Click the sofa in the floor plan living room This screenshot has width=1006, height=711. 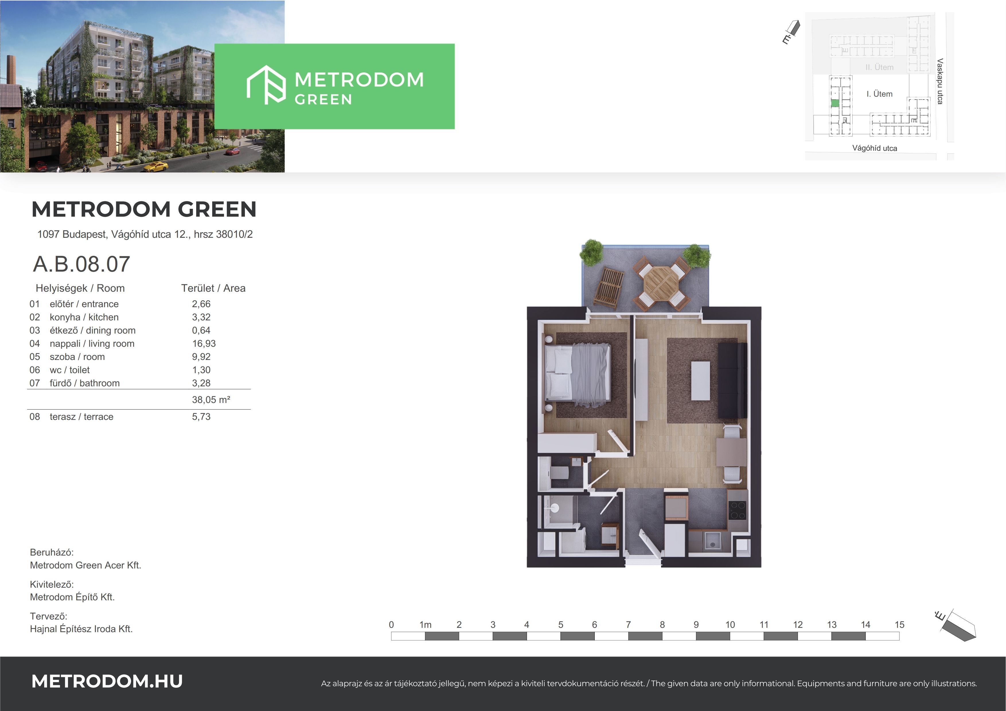point(733,380)
